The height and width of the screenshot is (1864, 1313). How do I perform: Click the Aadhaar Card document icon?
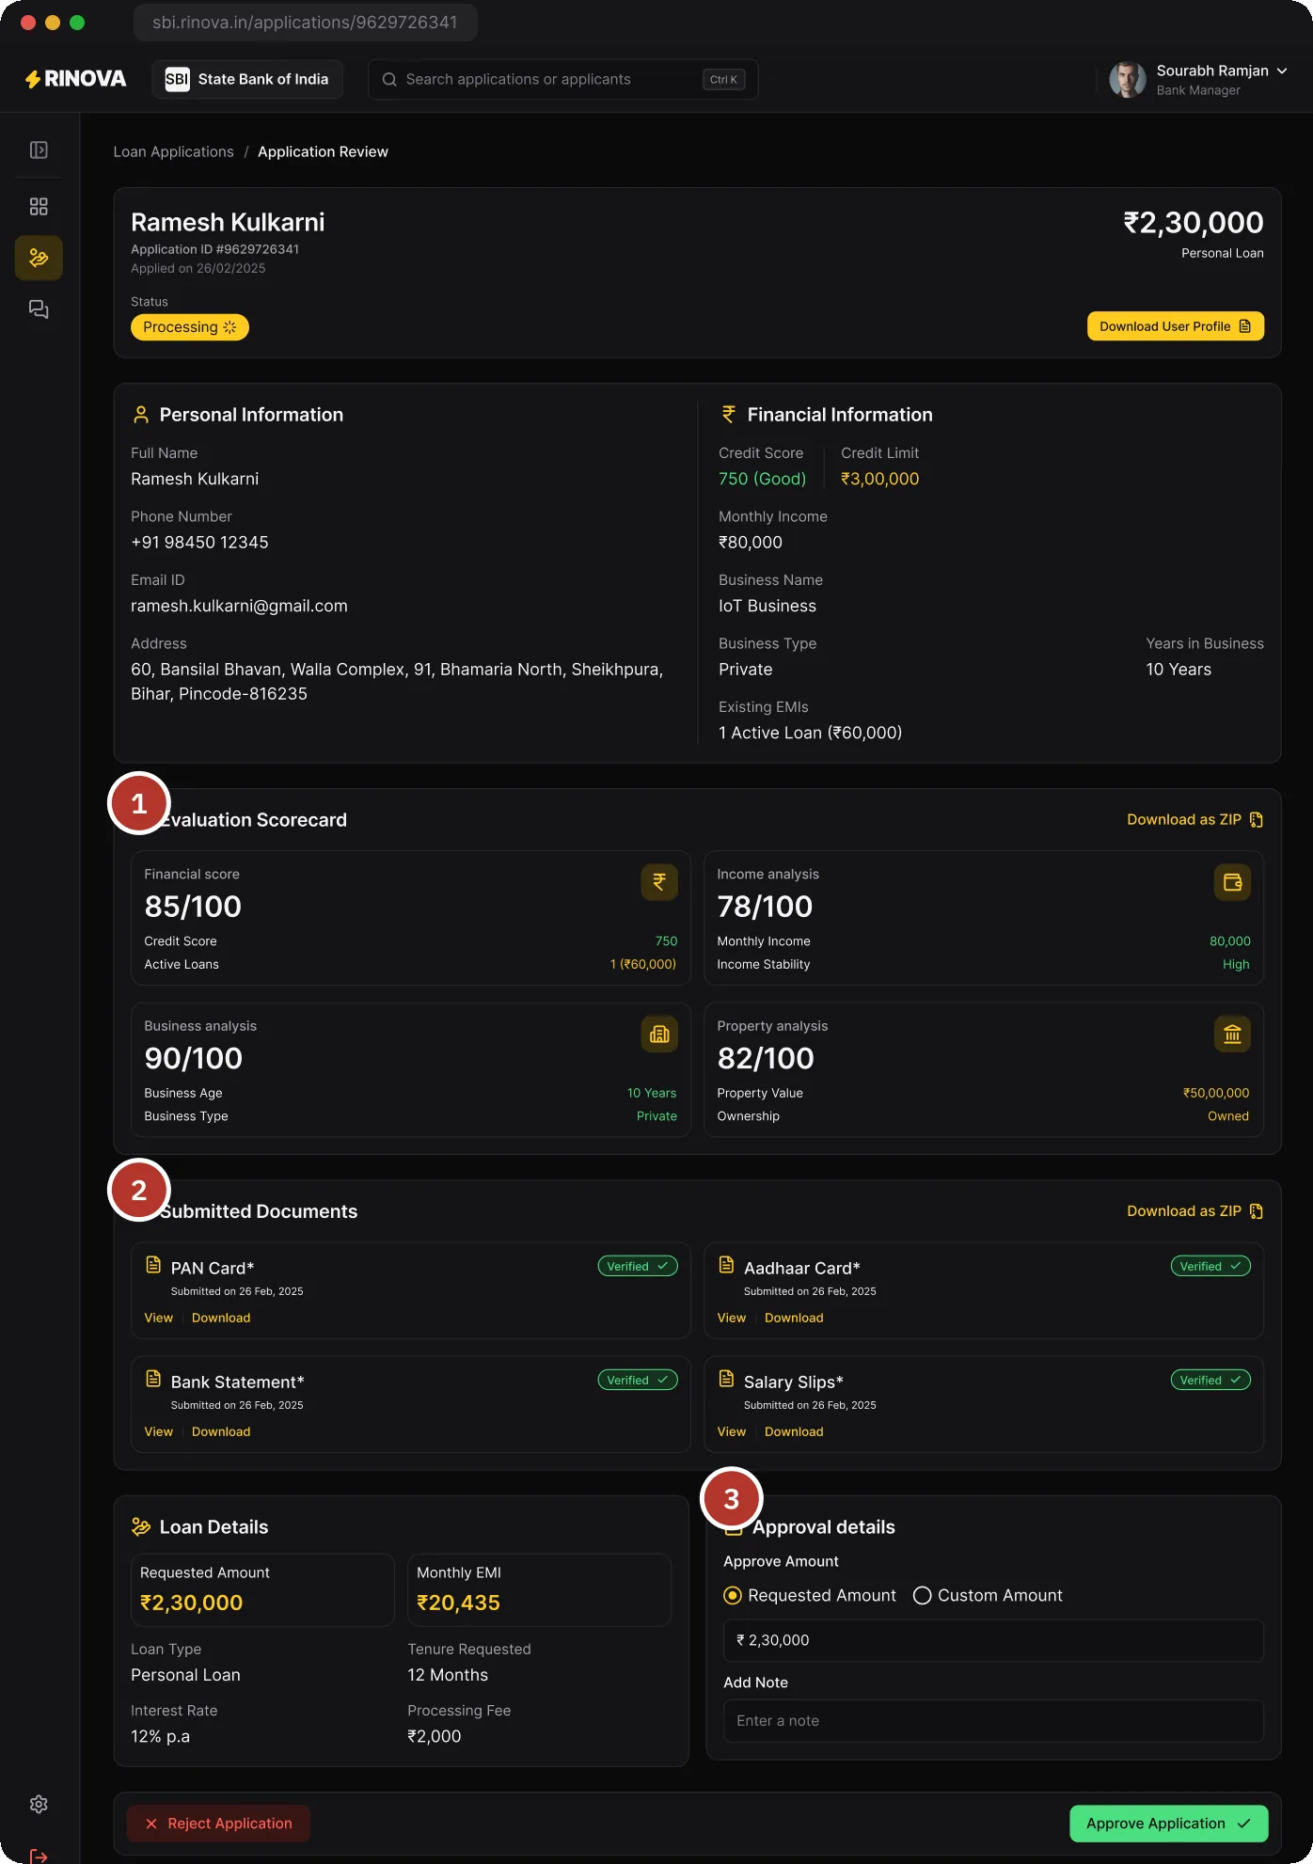pos(726,1265)
